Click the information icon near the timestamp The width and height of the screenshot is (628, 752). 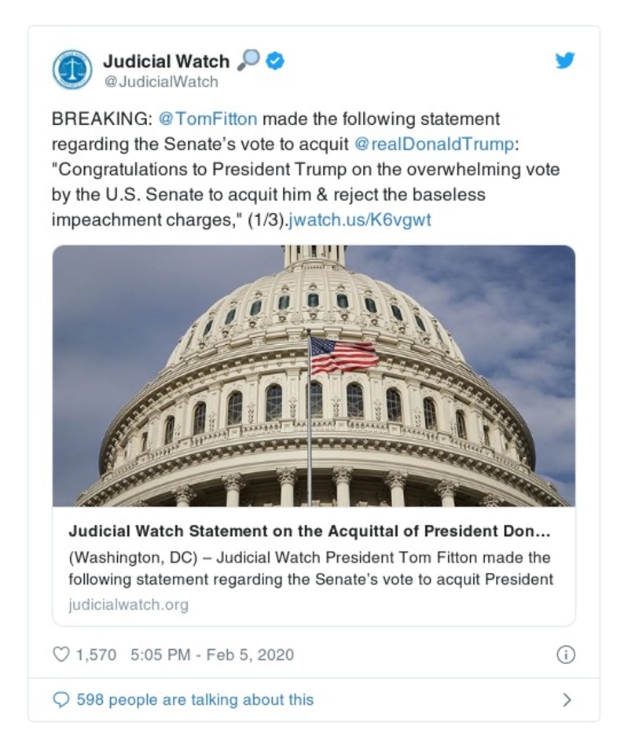point(564,653)
